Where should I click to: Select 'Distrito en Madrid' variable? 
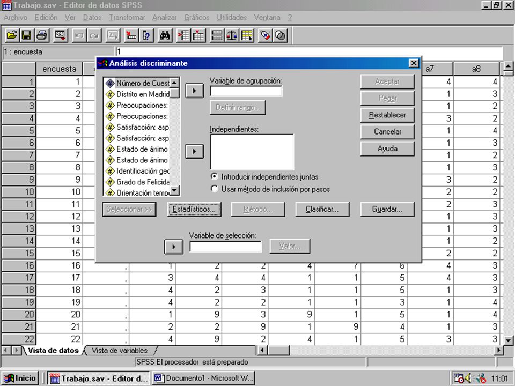(137, 94)
